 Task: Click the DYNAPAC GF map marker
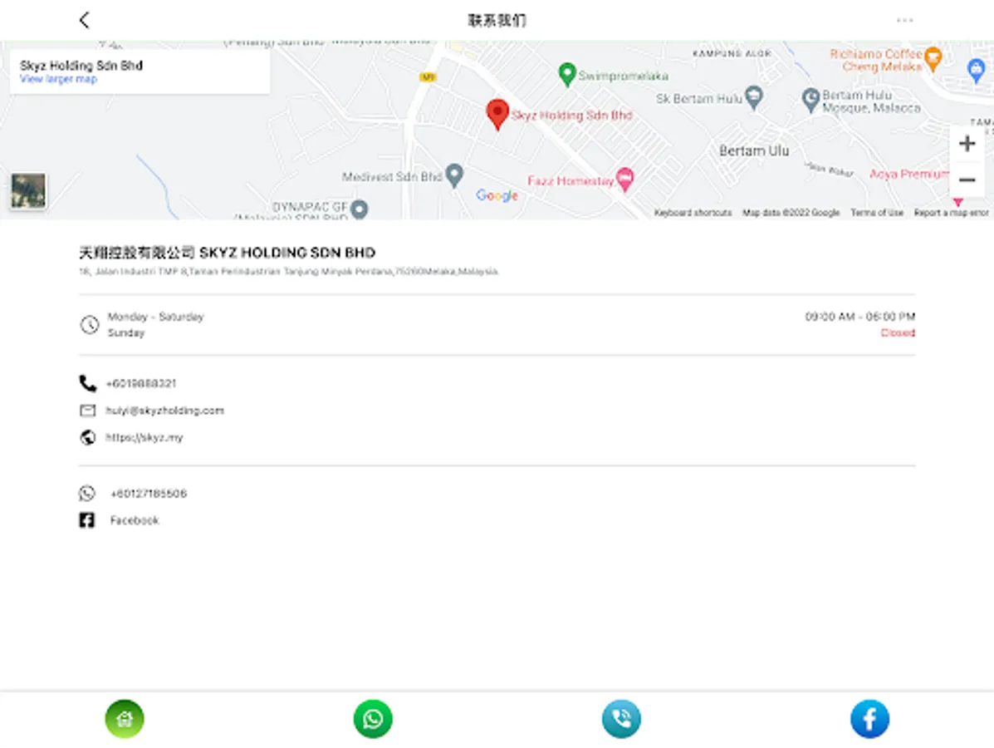click(359, 209)
